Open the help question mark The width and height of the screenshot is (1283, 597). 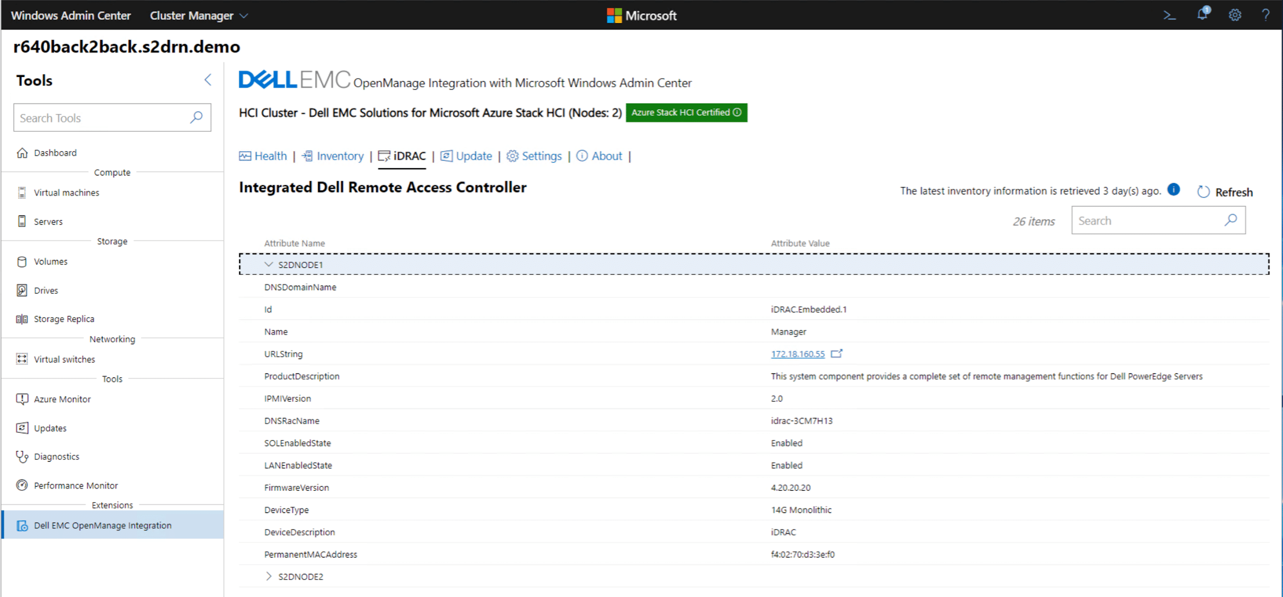[1266, 15]
